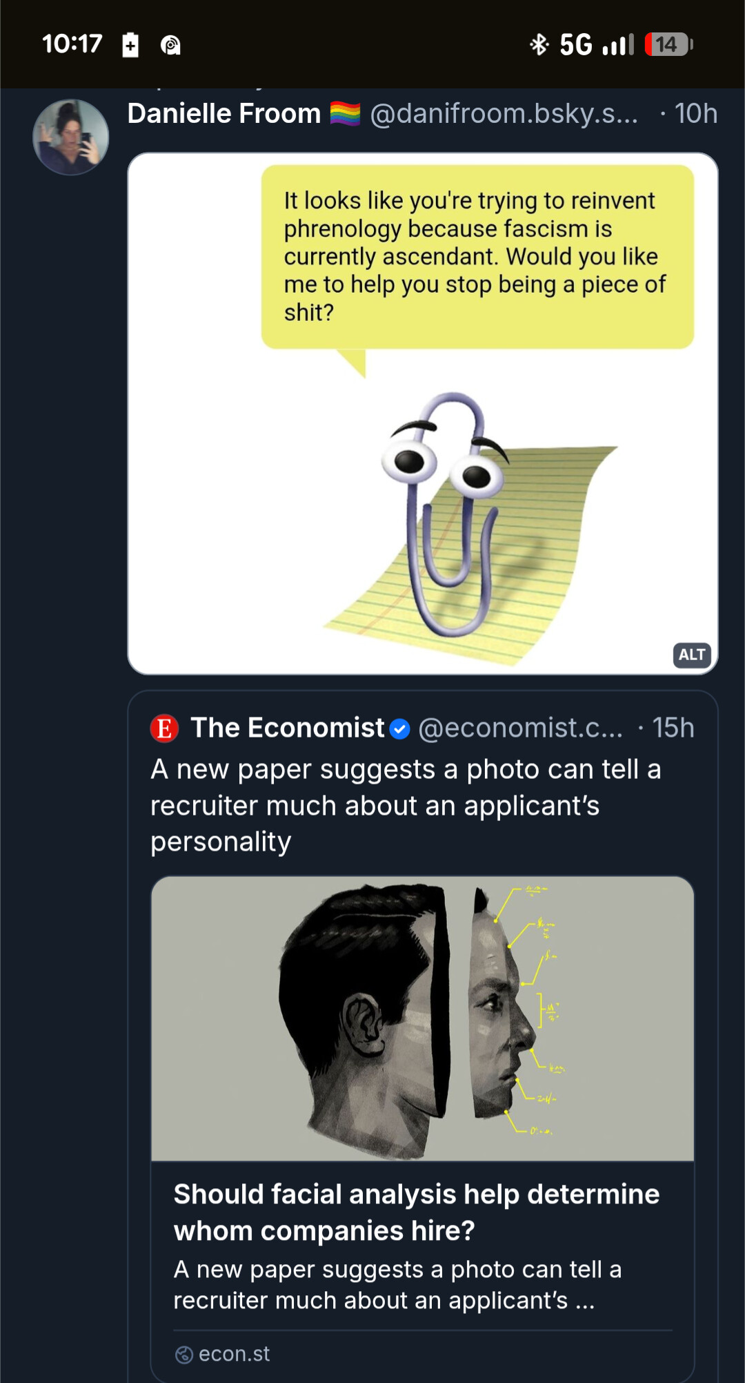Open The Economist account name

[288, 728]
